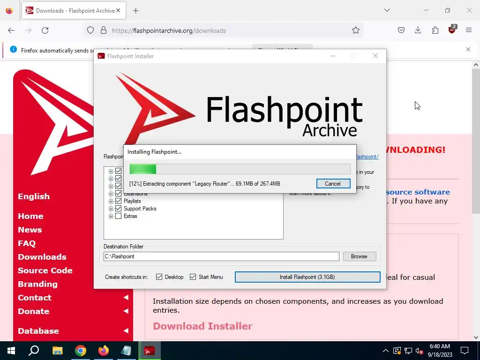Focus the Destination Folder path field
The image size is (480, 360).
(221, 256)
